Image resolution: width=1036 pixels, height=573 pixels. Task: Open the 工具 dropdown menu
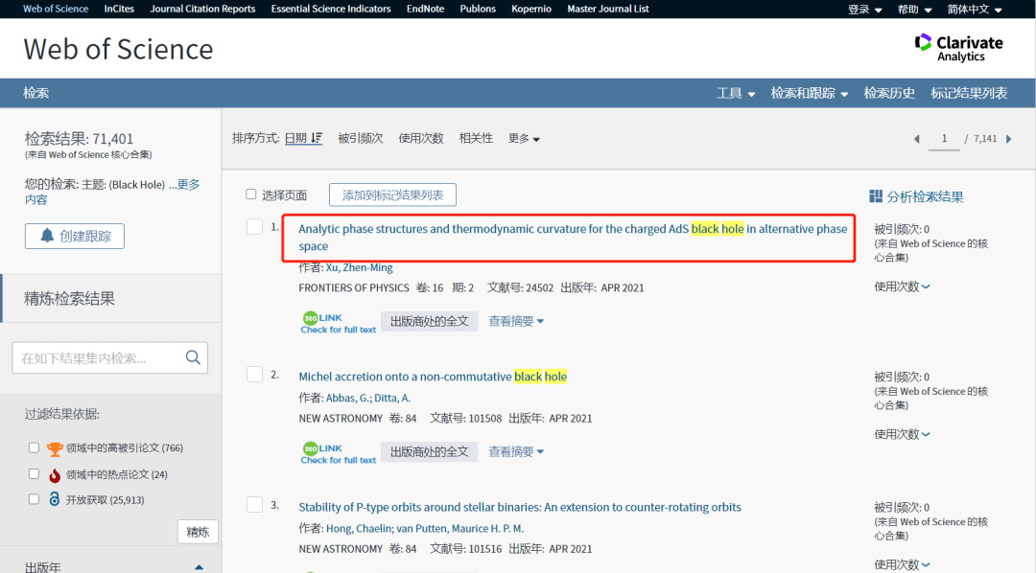pos(735,93)
